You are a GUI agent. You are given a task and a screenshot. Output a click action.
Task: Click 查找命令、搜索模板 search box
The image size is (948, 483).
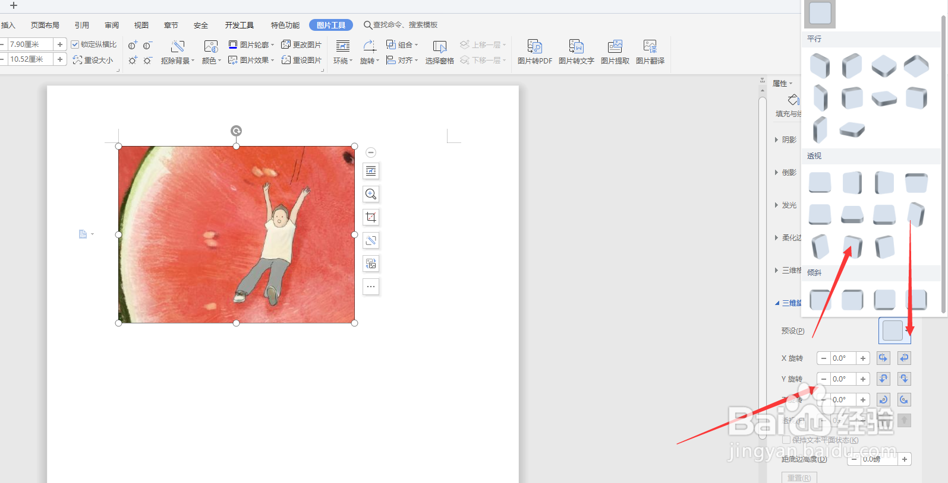(x=401, y=25)
